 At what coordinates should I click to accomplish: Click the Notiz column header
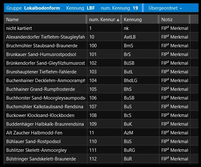pyautogui.click(x=174, y=20)
